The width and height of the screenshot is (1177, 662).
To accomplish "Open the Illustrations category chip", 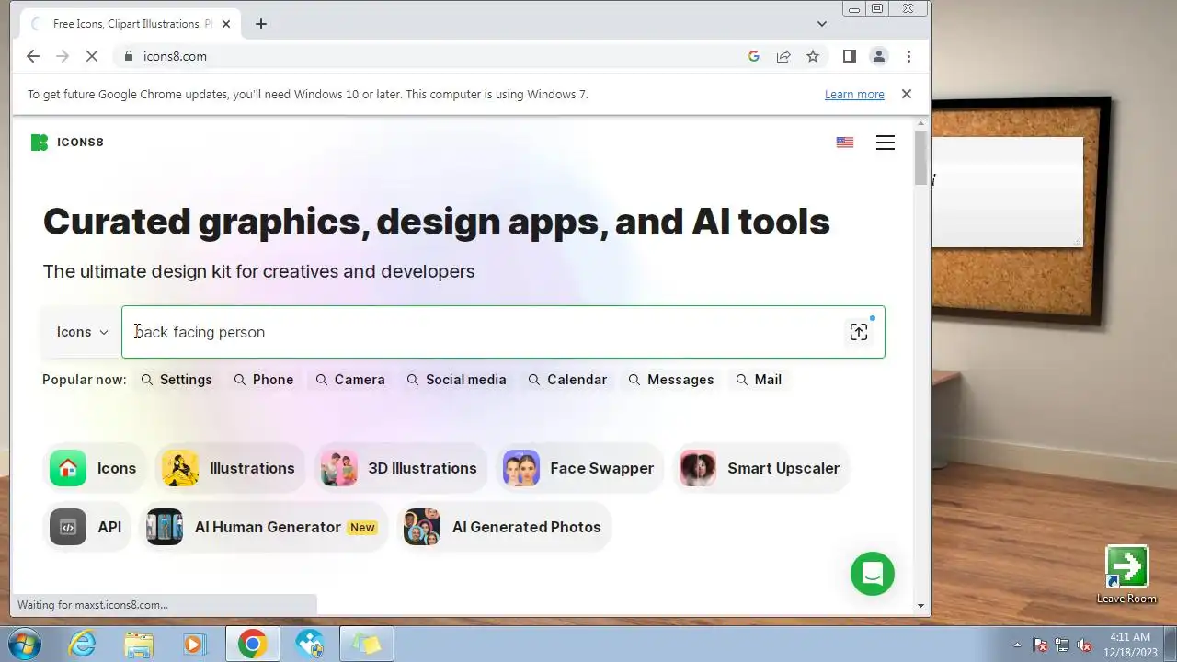I will pyautogui.click(x=228, y=468).
